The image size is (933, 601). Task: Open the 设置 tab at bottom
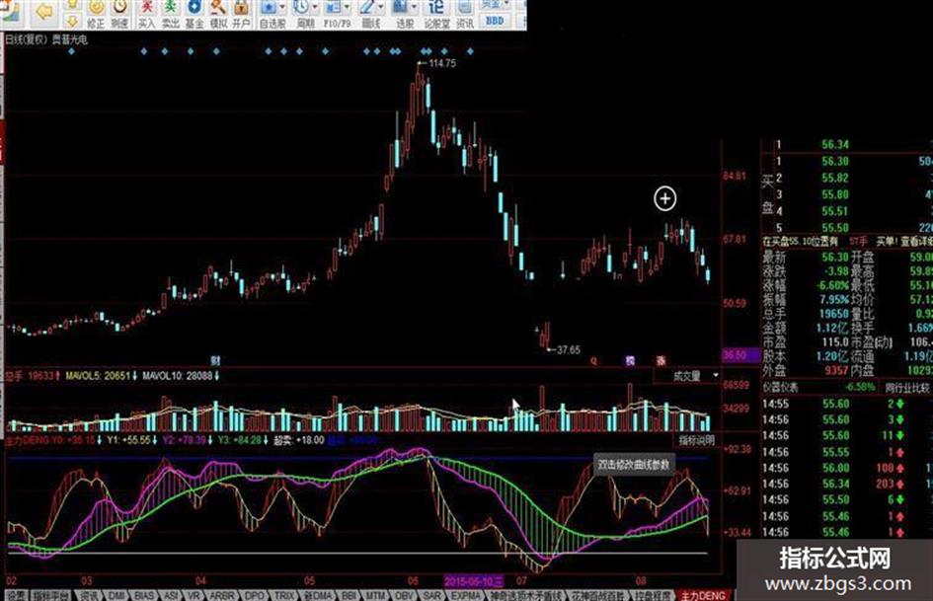click(x=16, y=595)
